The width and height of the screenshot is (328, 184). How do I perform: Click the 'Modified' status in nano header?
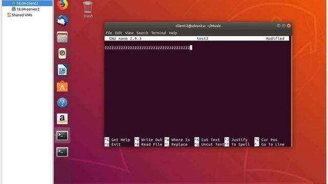[275, 39]
